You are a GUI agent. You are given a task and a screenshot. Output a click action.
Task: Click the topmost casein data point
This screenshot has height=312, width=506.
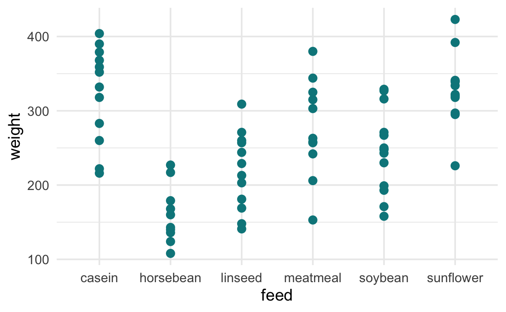[99, 34]
